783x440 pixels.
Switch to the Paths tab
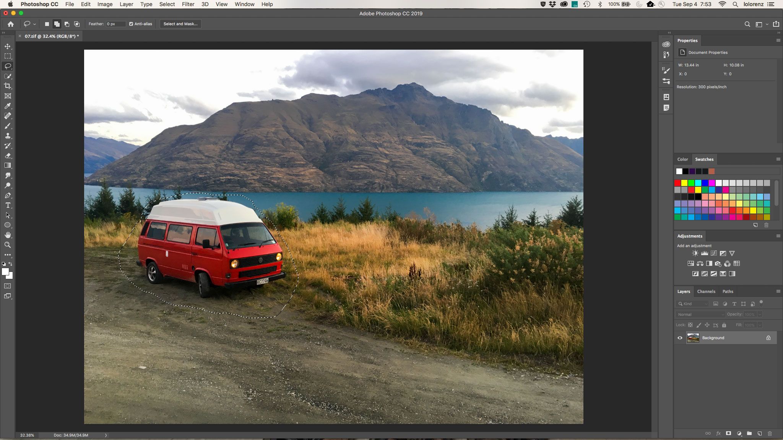pos(728,291)
